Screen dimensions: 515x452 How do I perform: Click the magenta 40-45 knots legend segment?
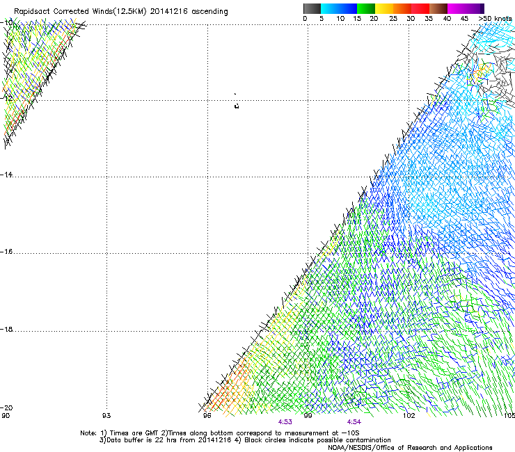tap(457, 8)
